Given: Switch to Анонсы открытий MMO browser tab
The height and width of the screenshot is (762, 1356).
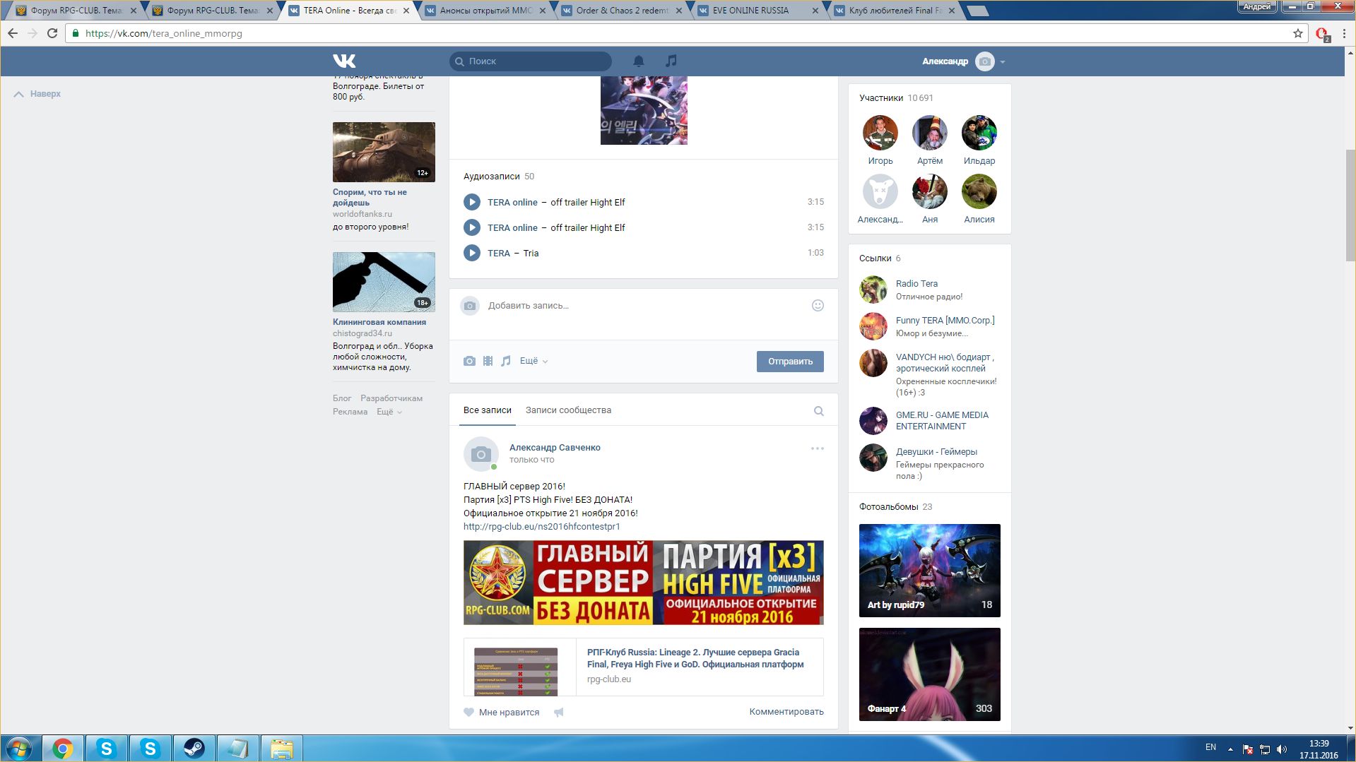Looking at the screenshot, I should (484, 11).
